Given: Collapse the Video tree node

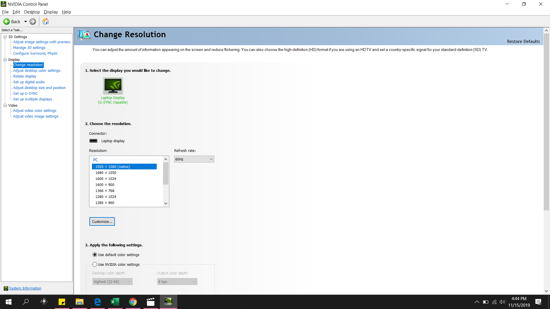Looking at the screenshot, I should pos(5,105).
